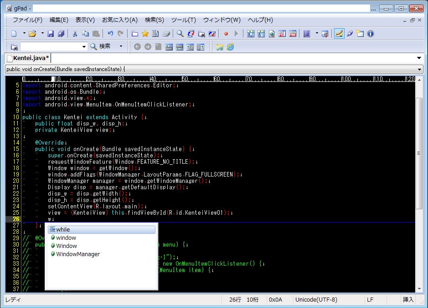428x308 pixels.
Task: Click the Cut scissors icon
Action: coord(75,34)
